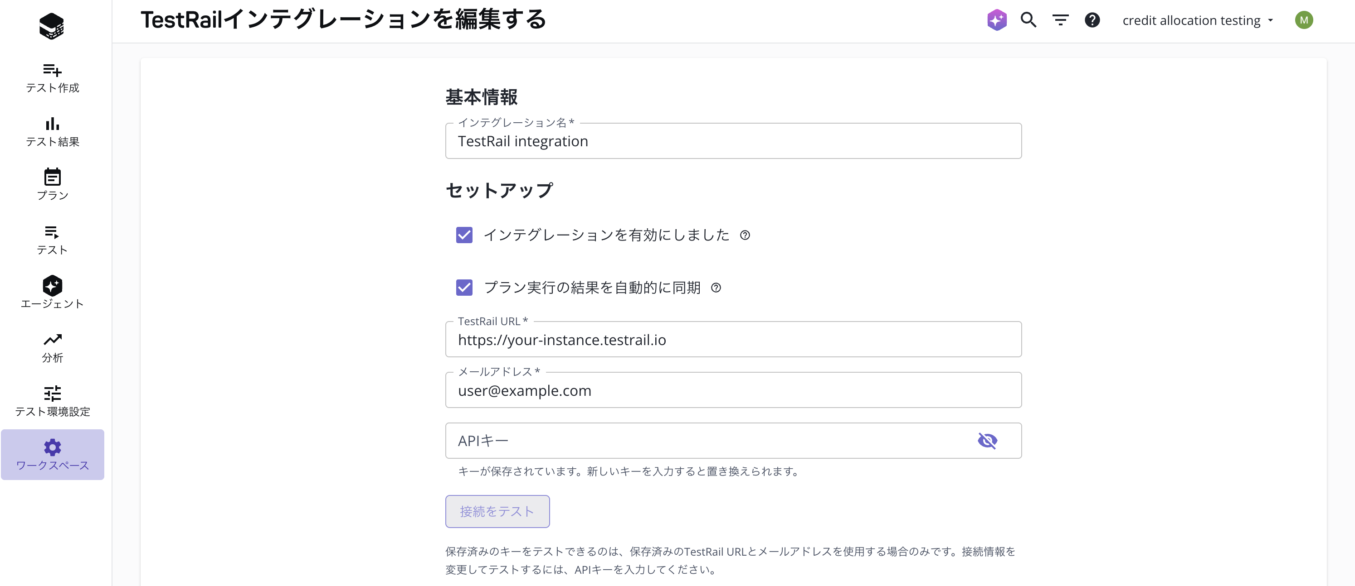Click the app logo in sidebar
Viewport: 1355px width, 586px height.
pyautogui.click(x=52, y=26)
